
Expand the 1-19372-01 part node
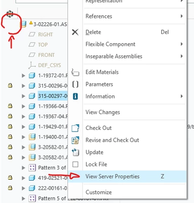click(x=23, y=76)
